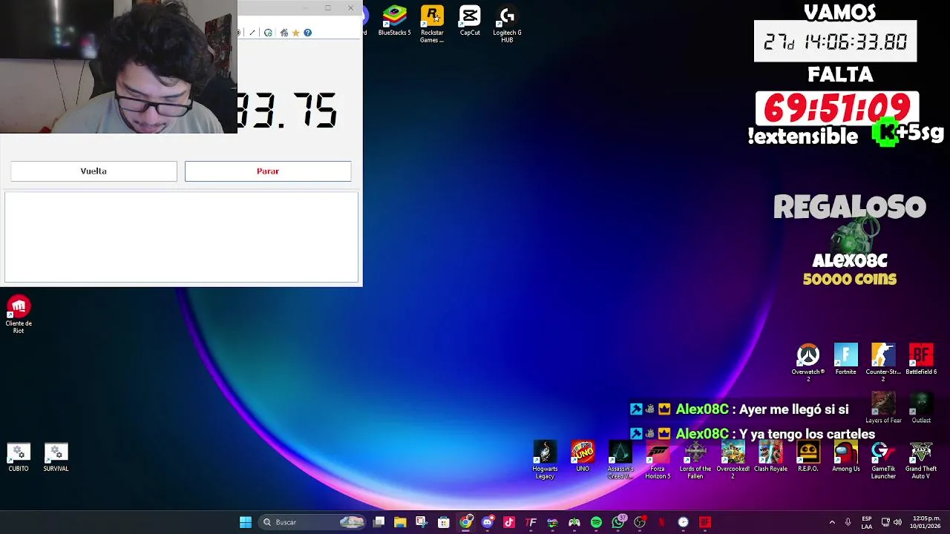Open Microsoft Store from the taskbar

click(444, 522)
